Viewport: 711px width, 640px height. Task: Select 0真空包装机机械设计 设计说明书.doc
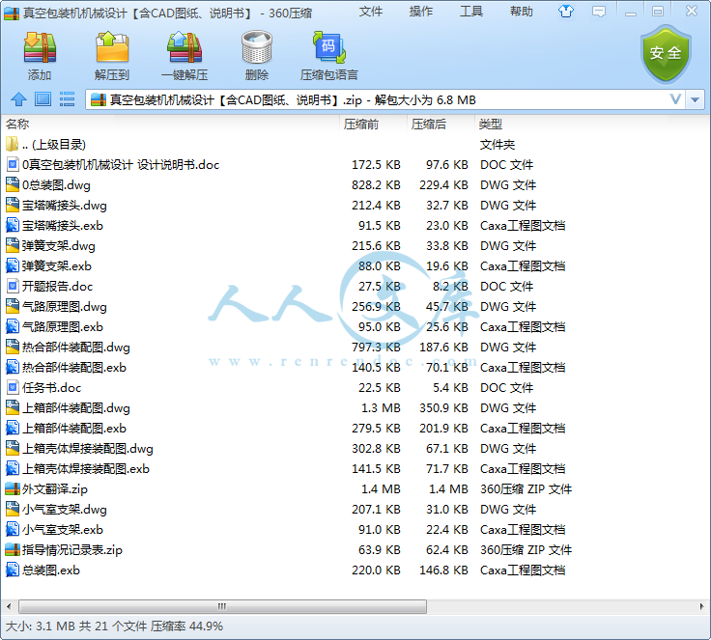pyautogui.click(x=121, y=164)
